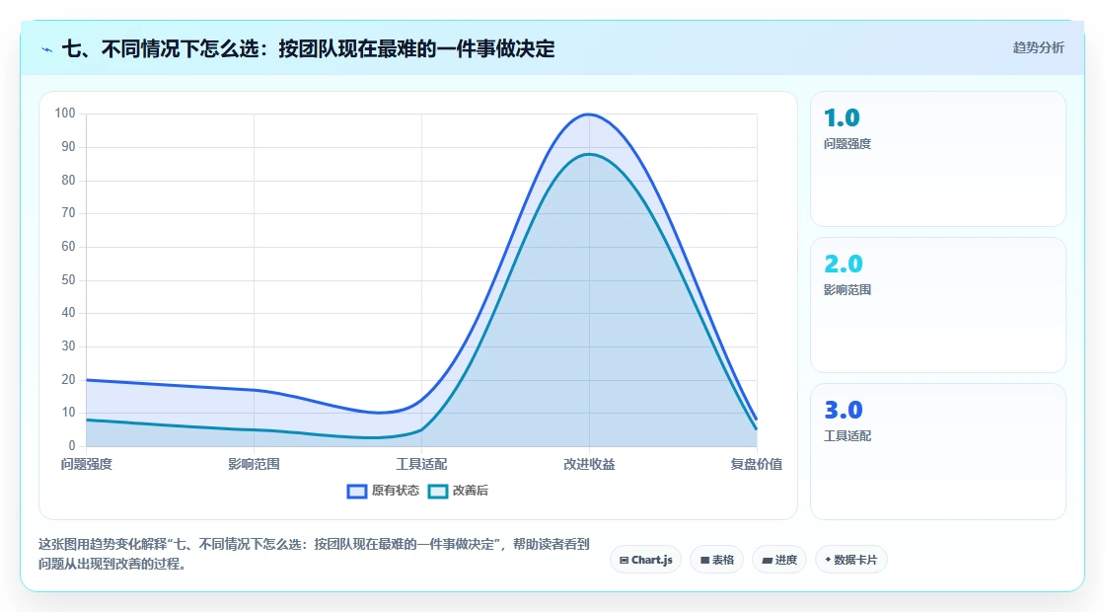This screenshot has width=1105, height=612.
Task: Click the 50 y-axis tick label
Action: click(68, 280)
